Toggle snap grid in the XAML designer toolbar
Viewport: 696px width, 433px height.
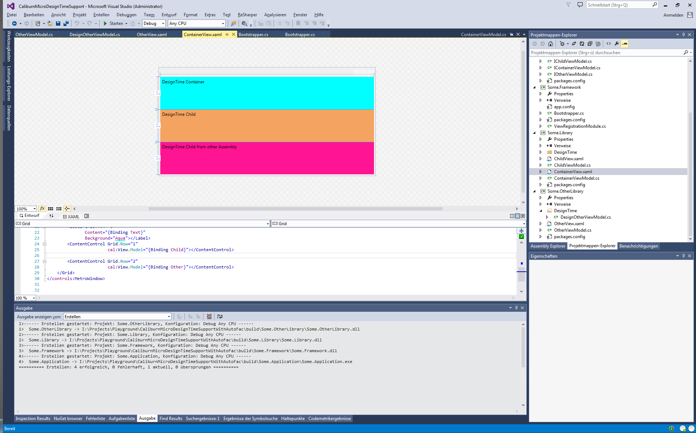[x=51, y=209]
